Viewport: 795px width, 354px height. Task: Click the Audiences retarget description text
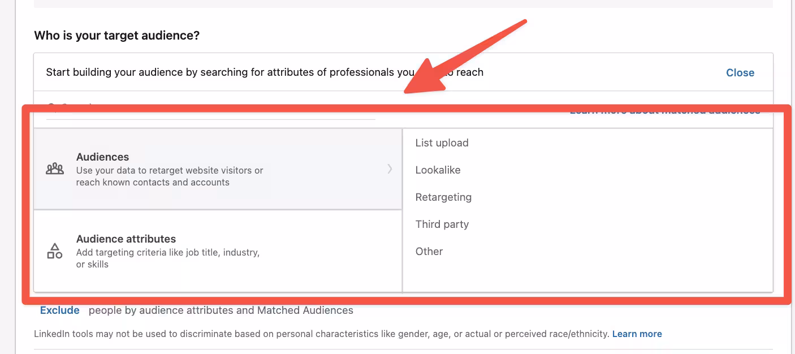(x=170, y=176)
